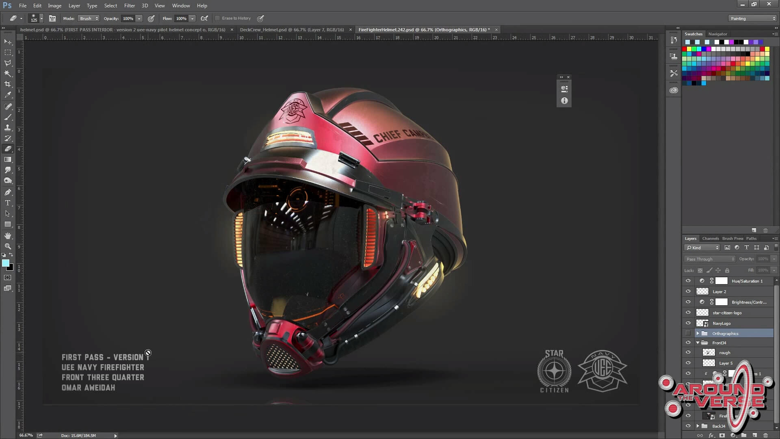Enable Erase to History checkbox
Image resolution: width=780 pixels, height=439 pixels.
217,18
